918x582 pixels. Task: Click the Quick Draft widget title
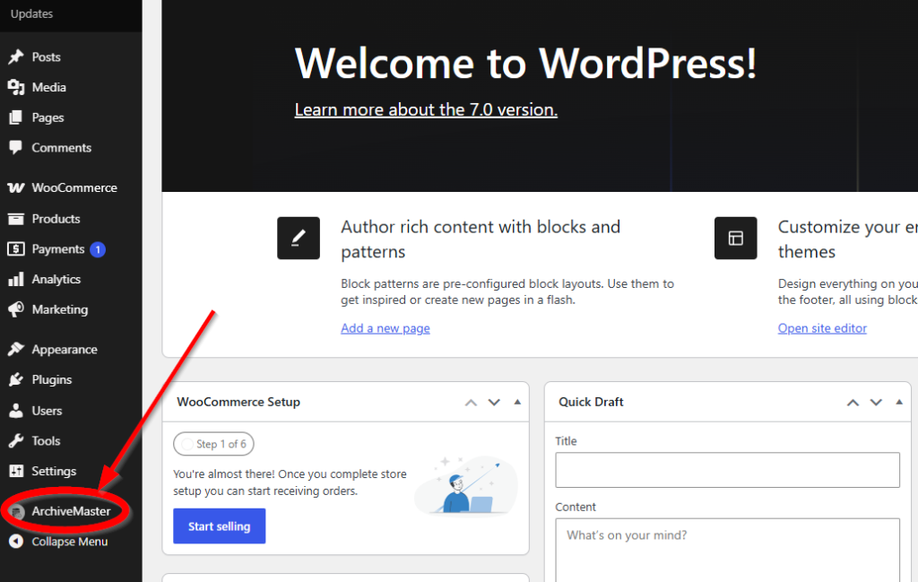point(591,402)
